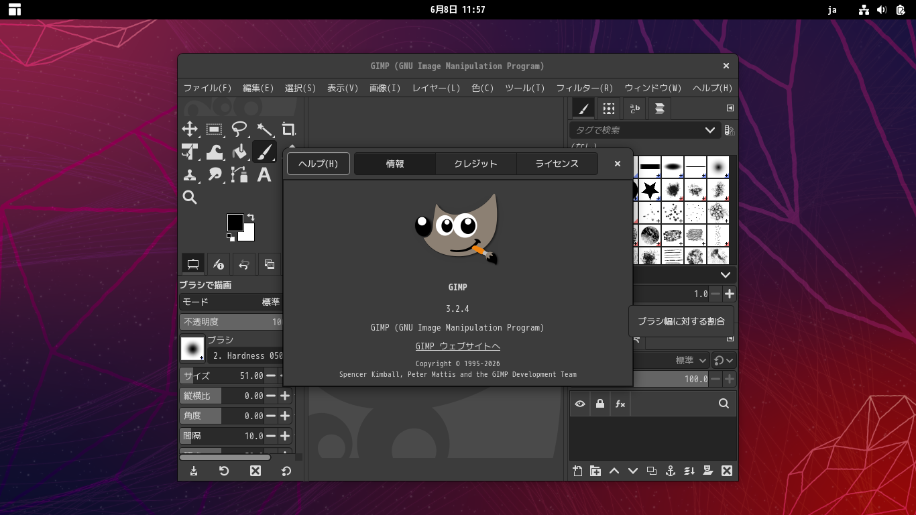Merge down layers icon
Viewport: 916px width, 515px height.
(689, 471)
